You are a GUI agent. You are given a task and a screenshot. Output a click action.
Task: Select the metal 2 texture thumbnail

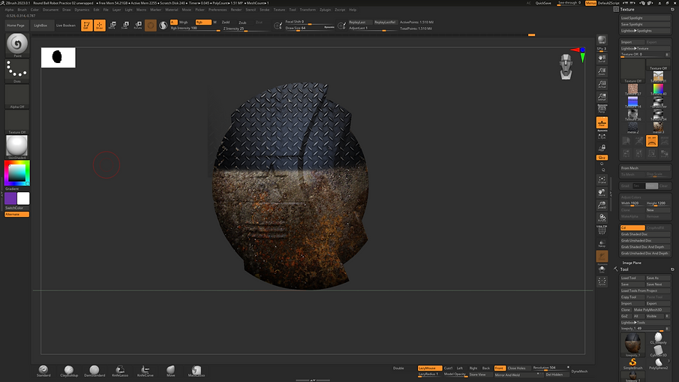[x=632, y=128]
